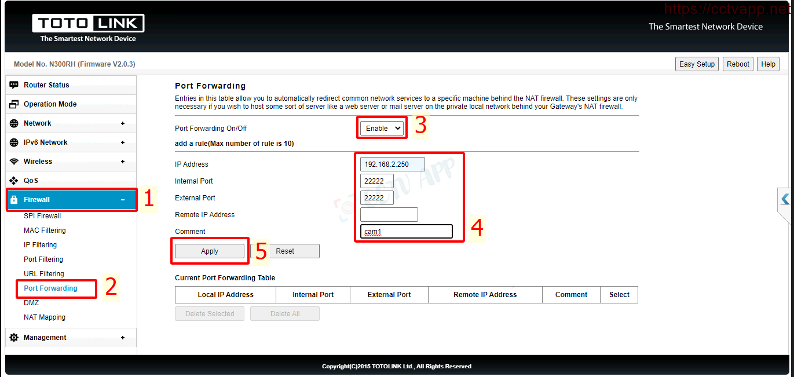This screenshot has width=794, height=377.
Task: Go to NAT Mapping page
Action: pos(45,317)
